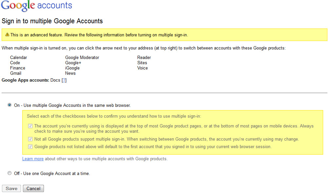The width and height of the screenshot is (332, 193).
Task: Open the question mark help link
Action: (x=64, y=80)
